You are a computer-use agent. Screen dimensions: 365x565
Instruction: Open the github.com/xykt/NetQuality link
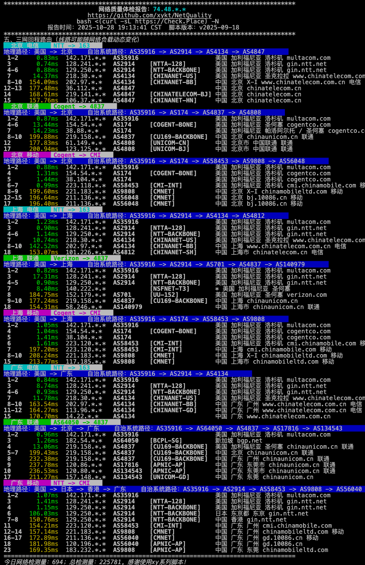(x=149, y=15)
